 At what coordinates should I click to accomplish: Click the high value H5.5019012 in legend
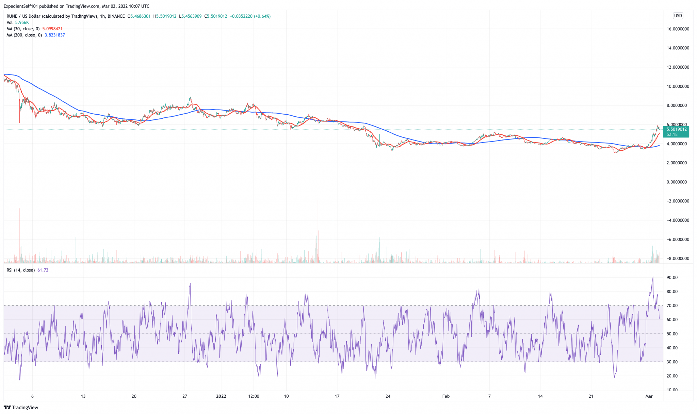click(x=165, y=16)
